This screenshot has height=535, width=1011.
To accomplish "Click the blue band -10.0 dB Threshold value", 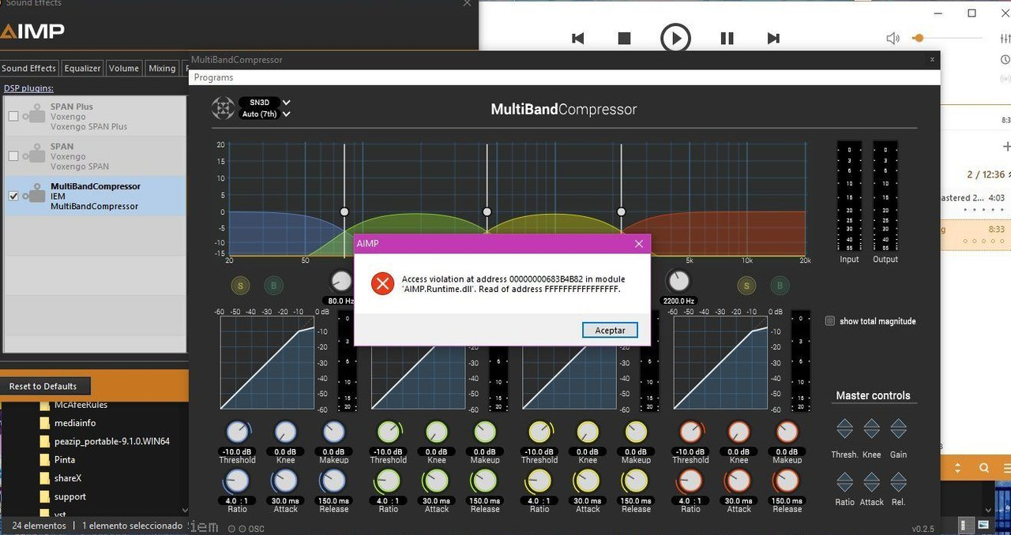I will [237, 451].
